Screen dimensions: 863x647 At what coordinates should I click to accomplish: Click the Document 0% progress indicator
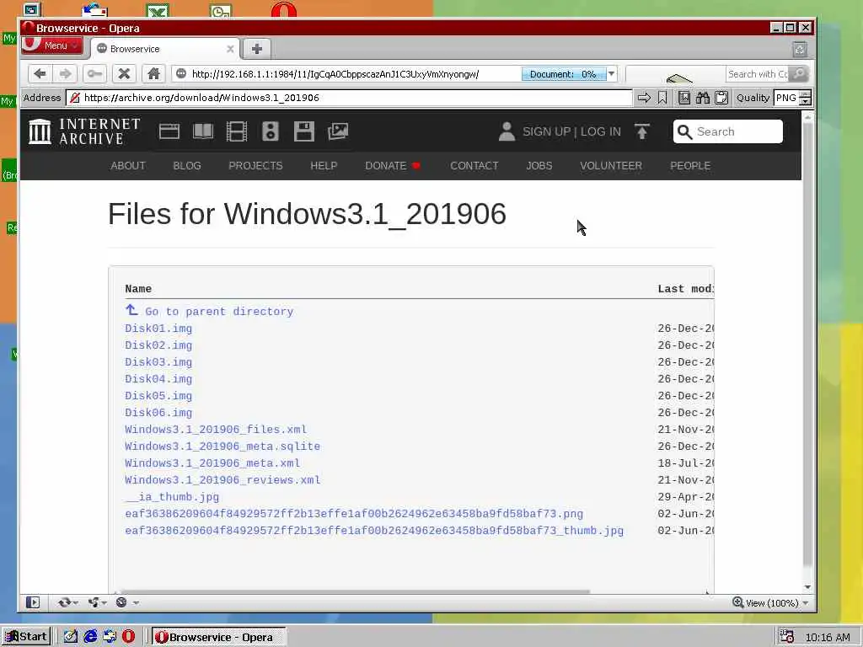coord(563,74)
